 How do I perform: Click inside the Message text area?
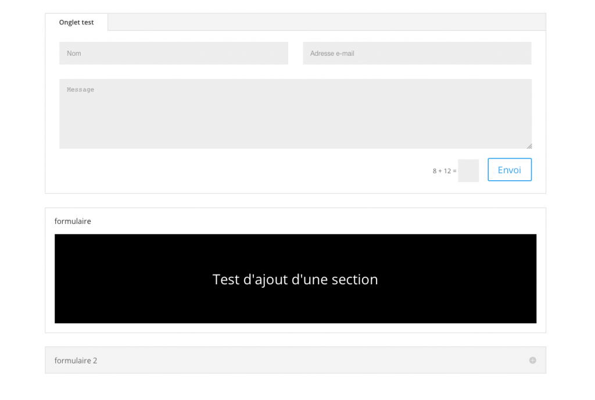295,114
